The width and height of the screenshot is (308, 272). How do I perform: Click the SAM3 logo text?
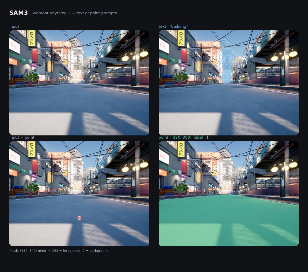click(x=18, y=13)
